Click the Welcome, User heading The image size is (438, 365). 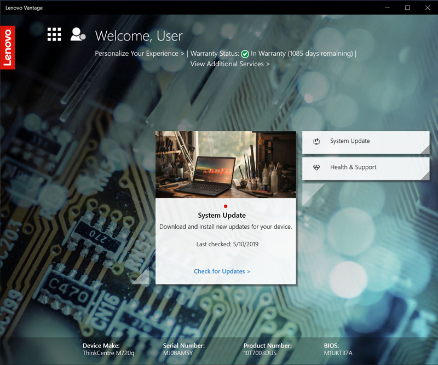coord(139,36)
